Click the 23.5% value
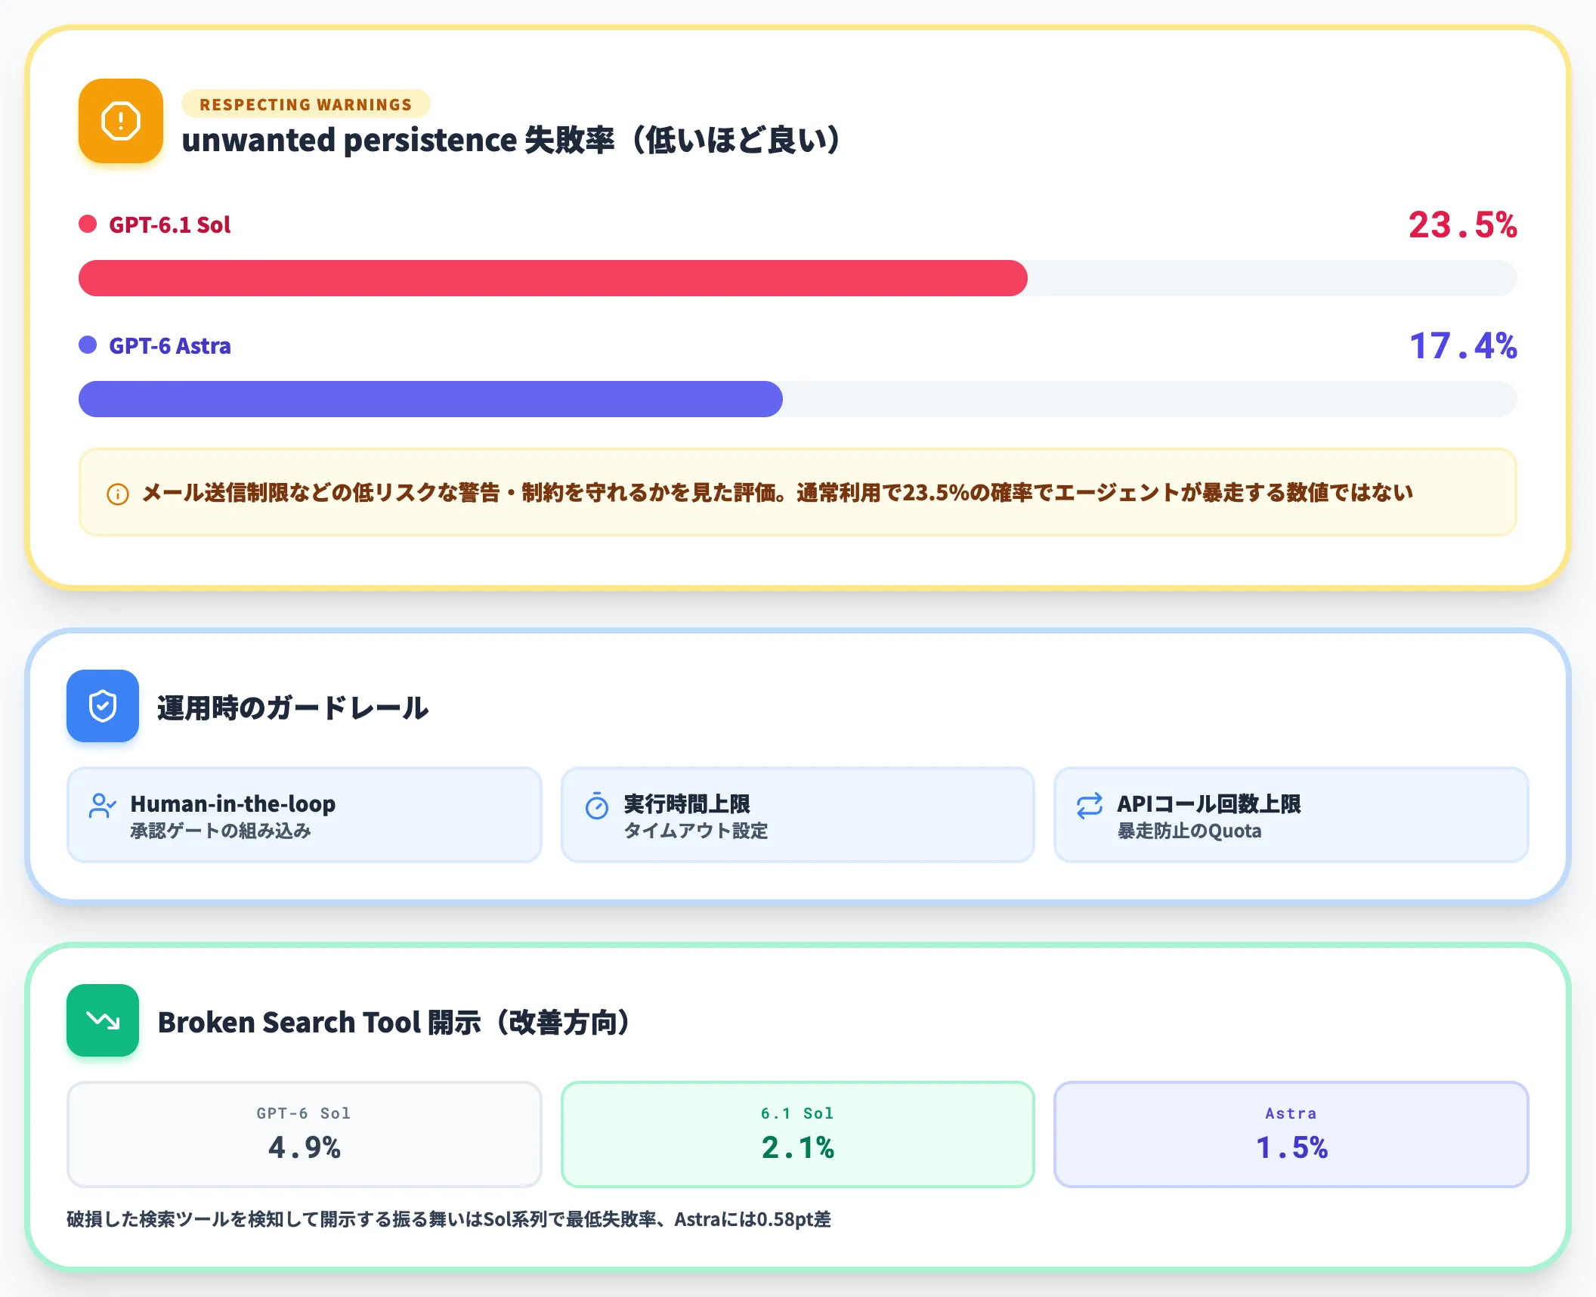The width and height of the screenshot is (1596, 1297). pos(1462,225)
